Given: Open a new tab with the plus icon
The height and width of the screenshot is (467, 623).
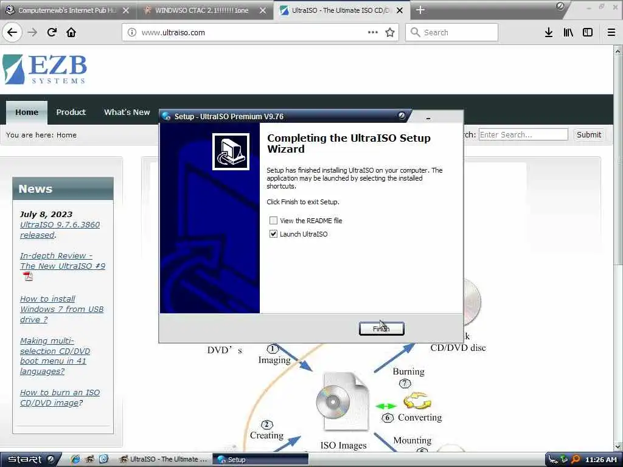Looking at the screenshot, I should (420, 10).
